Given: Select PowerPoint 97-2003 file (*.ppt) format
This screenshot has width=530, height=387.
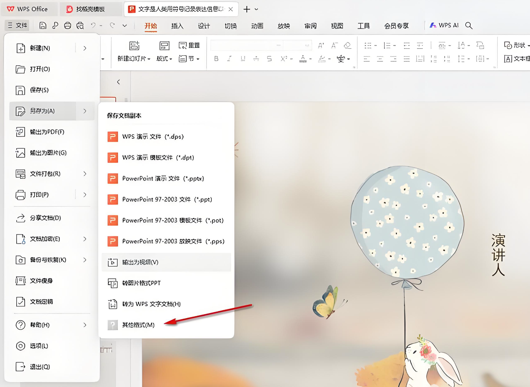Looking at the screenshot, I should 167,200.
